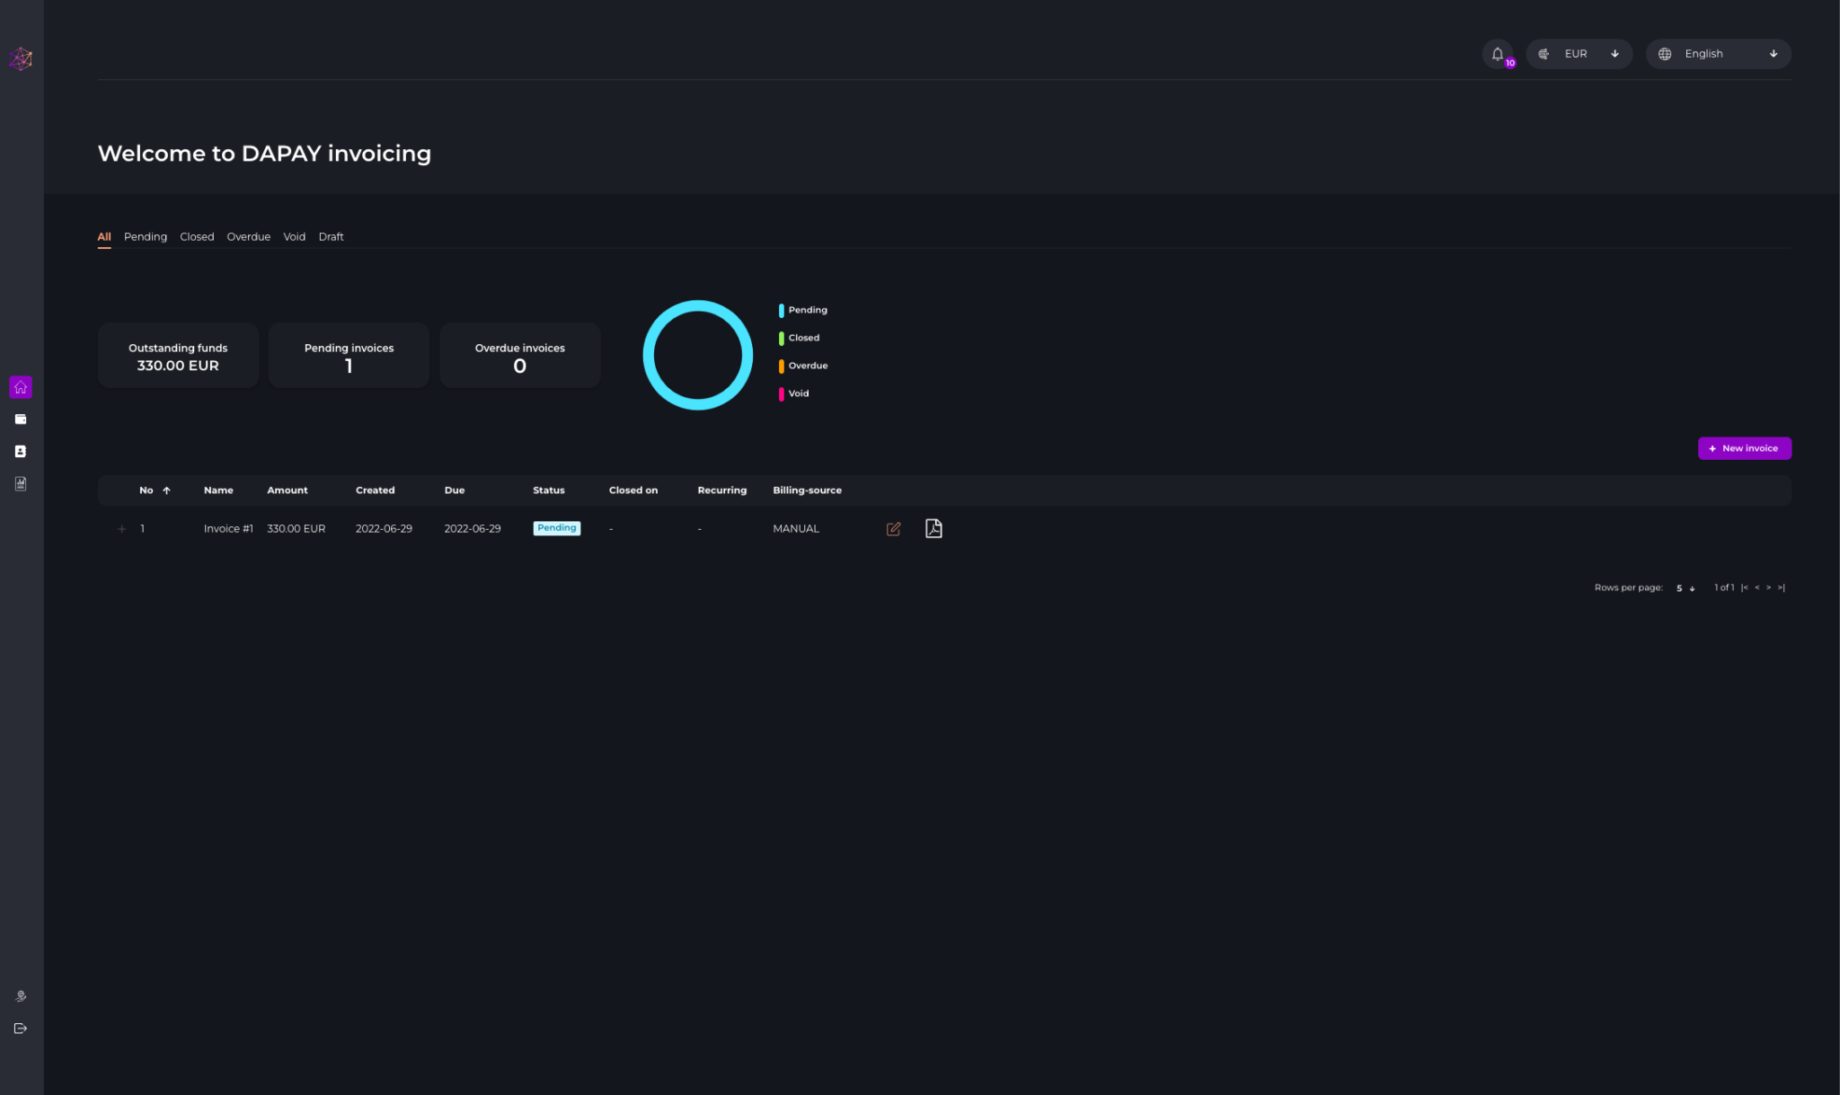This screenshot has width=1840, height=1095.
Task: Switch to the Draft tab
Action: coord(331,237)
